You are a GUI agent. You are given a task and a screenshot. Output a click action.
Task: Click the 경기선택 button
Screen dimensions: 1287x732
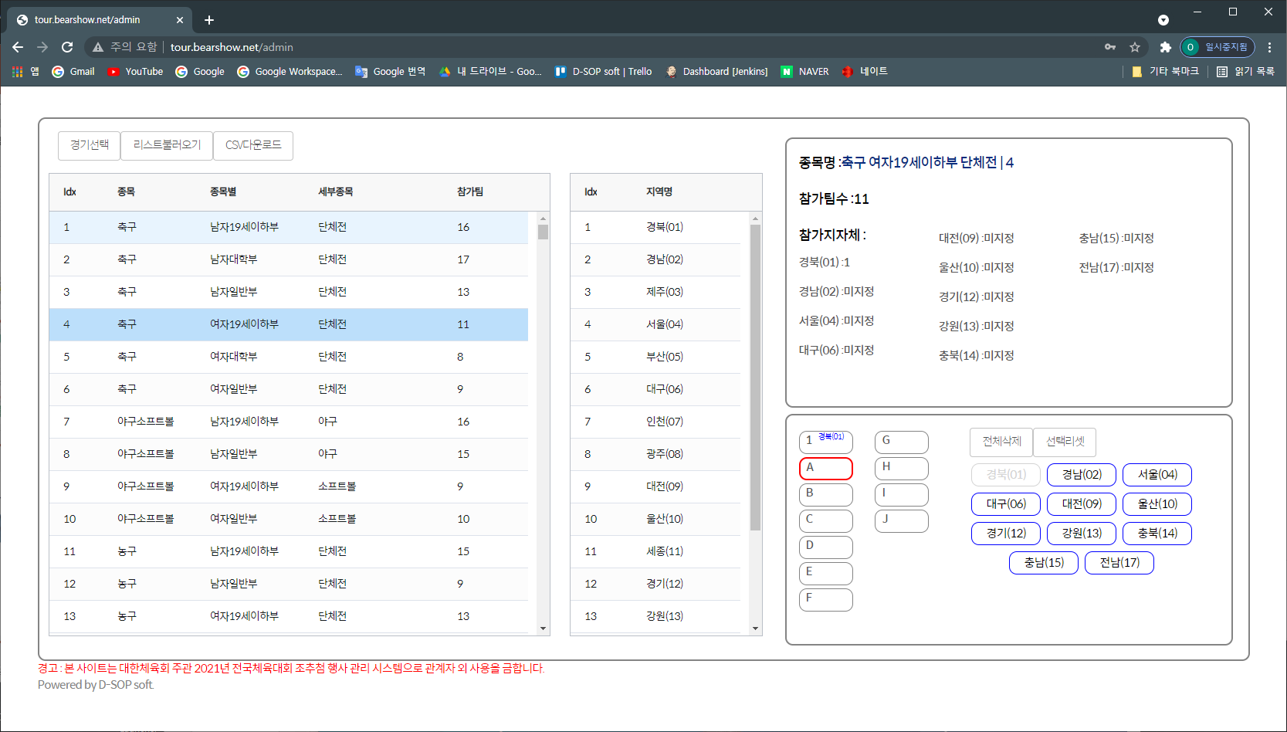(90, 145)
